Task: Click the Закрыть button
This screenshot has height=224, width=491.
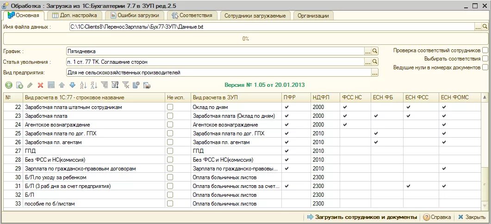Action: [472, 217]
